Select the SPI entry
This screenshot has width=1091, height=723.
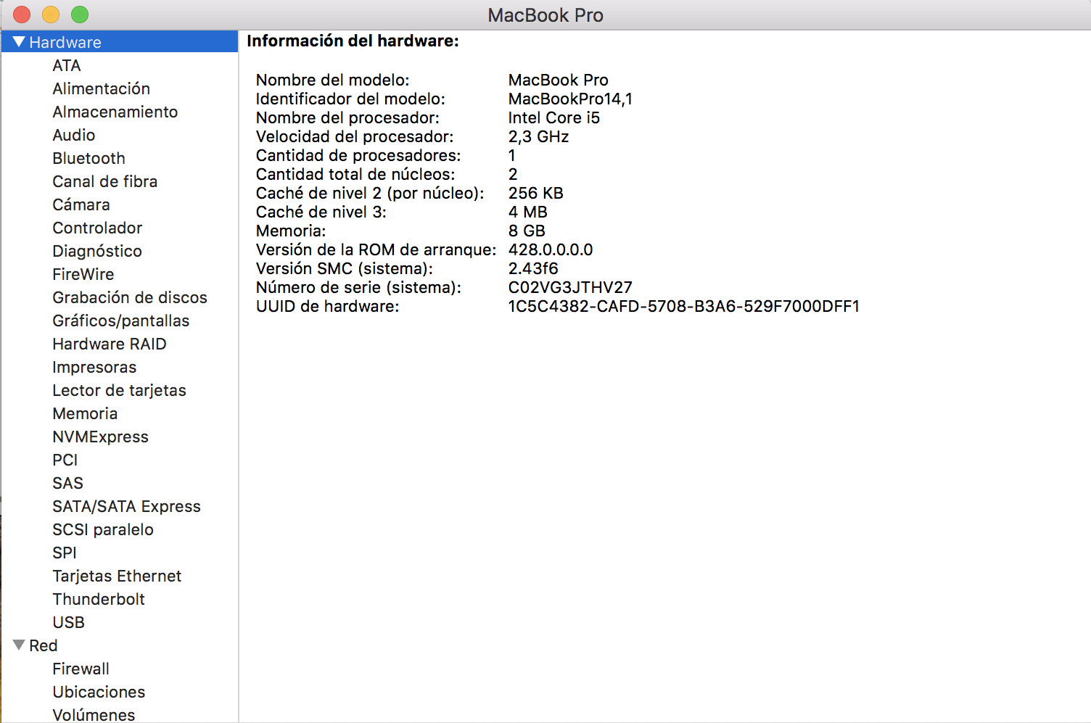click(65, 553)
